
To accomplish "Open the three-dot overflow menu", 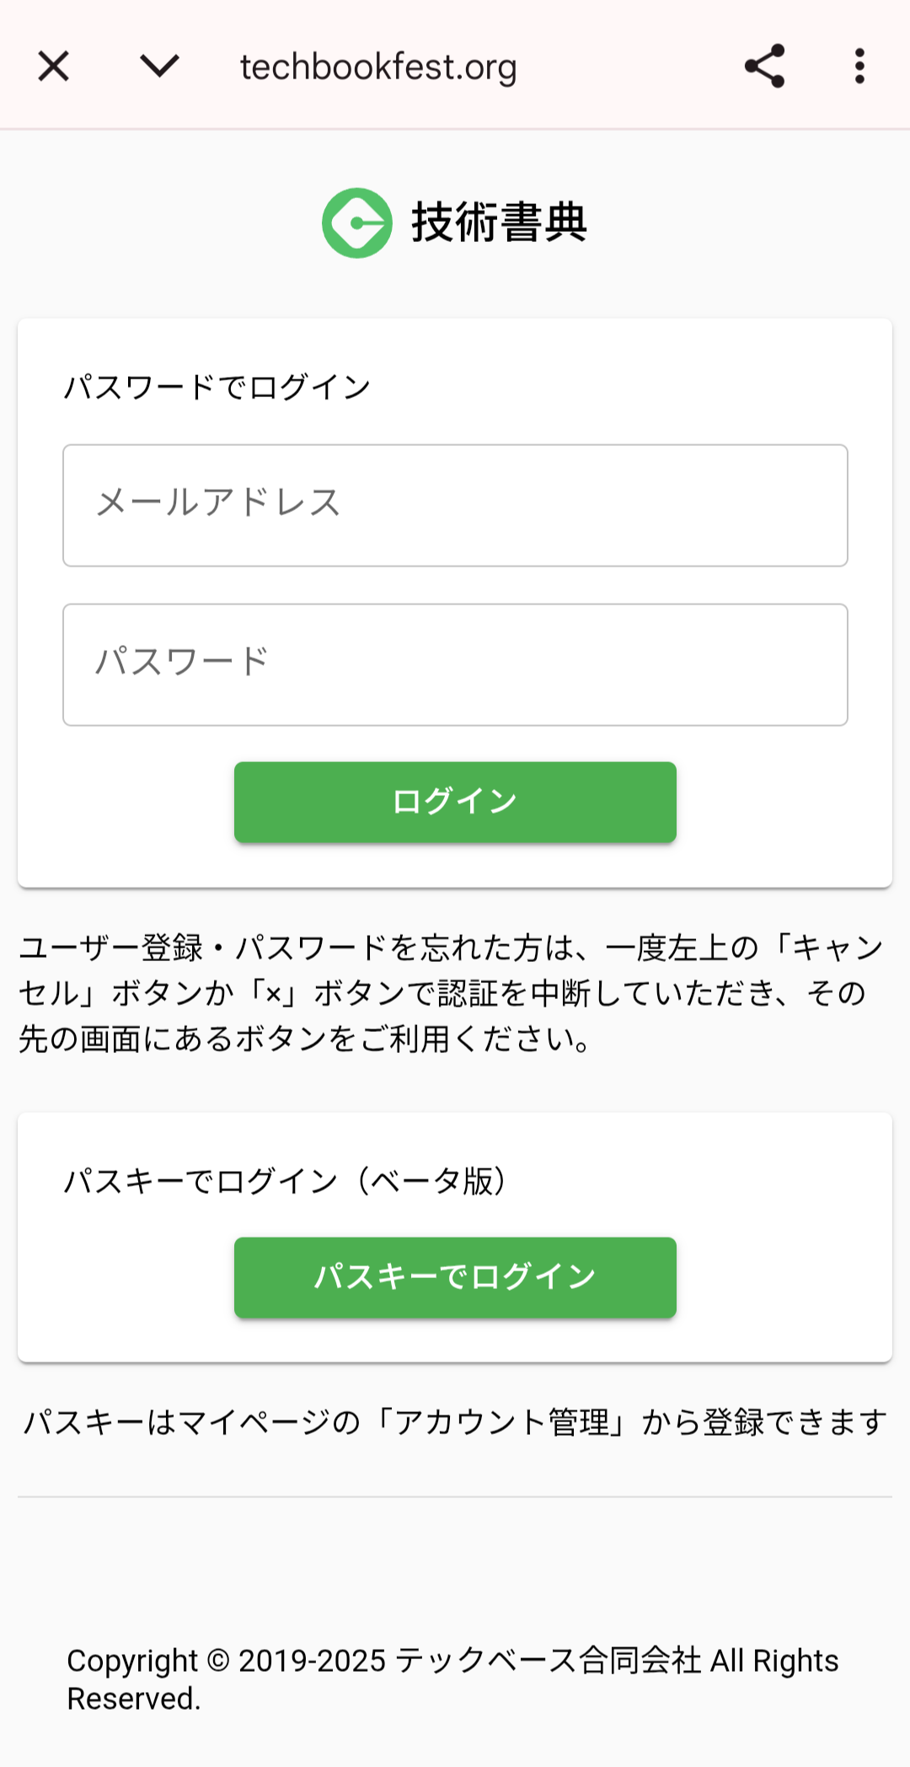I will [x=859, y=67].
